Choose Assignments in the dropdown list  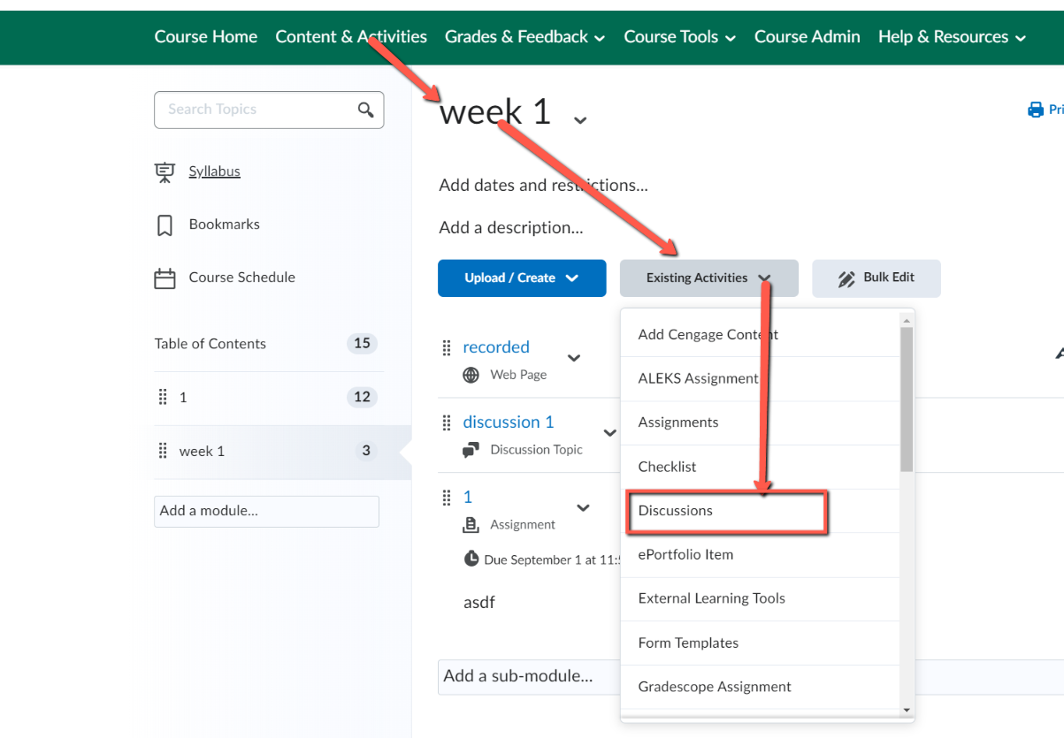(678, 422)
